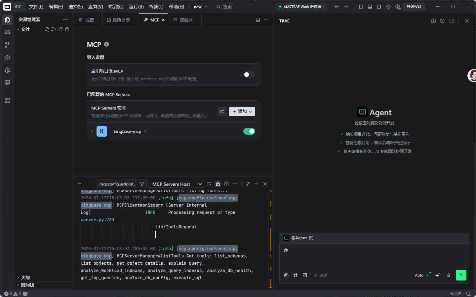Click the 升级权益 upgrade button

tap(414, 7)
